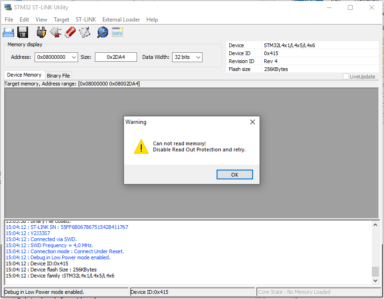Enable the LiveUpdate checkbox

point(346,77)
